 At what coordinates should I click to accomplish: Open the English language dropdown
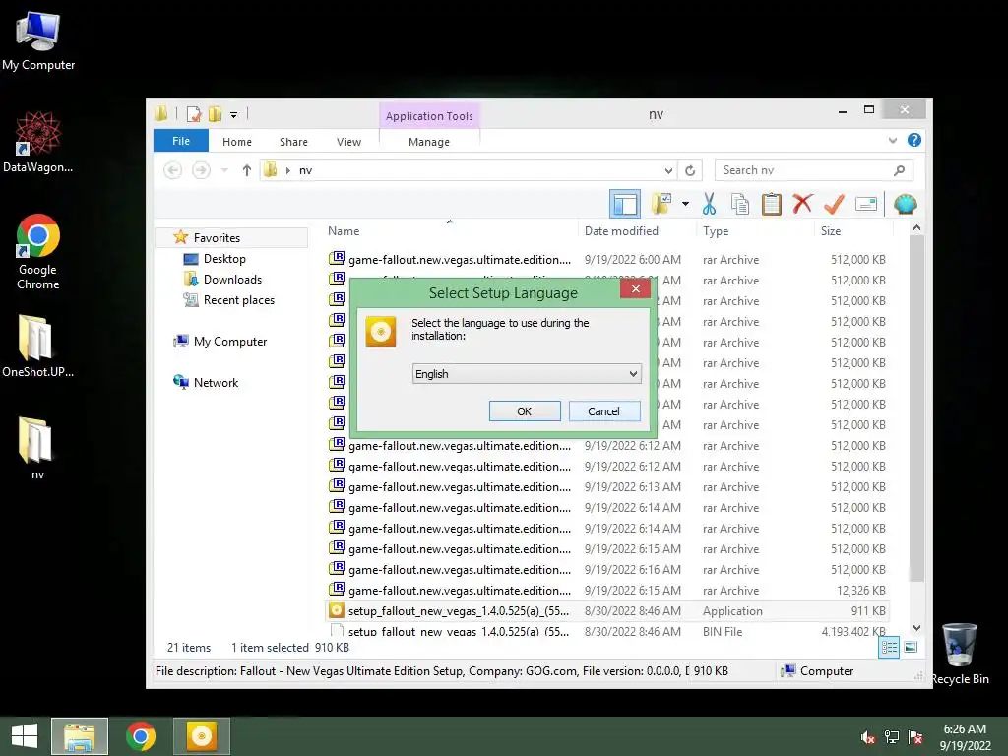[527, 373]
